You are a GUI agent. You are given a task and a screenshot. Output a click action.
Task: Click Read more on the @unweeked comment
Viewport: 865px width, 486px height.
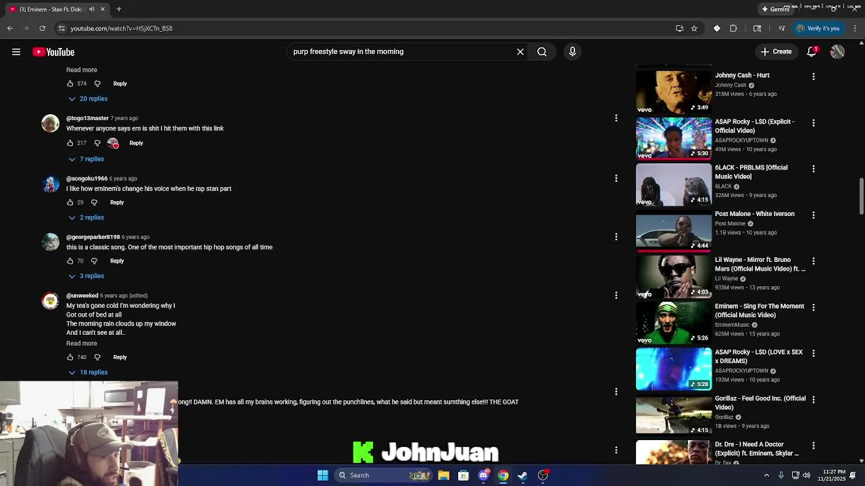tap(82, 344)
